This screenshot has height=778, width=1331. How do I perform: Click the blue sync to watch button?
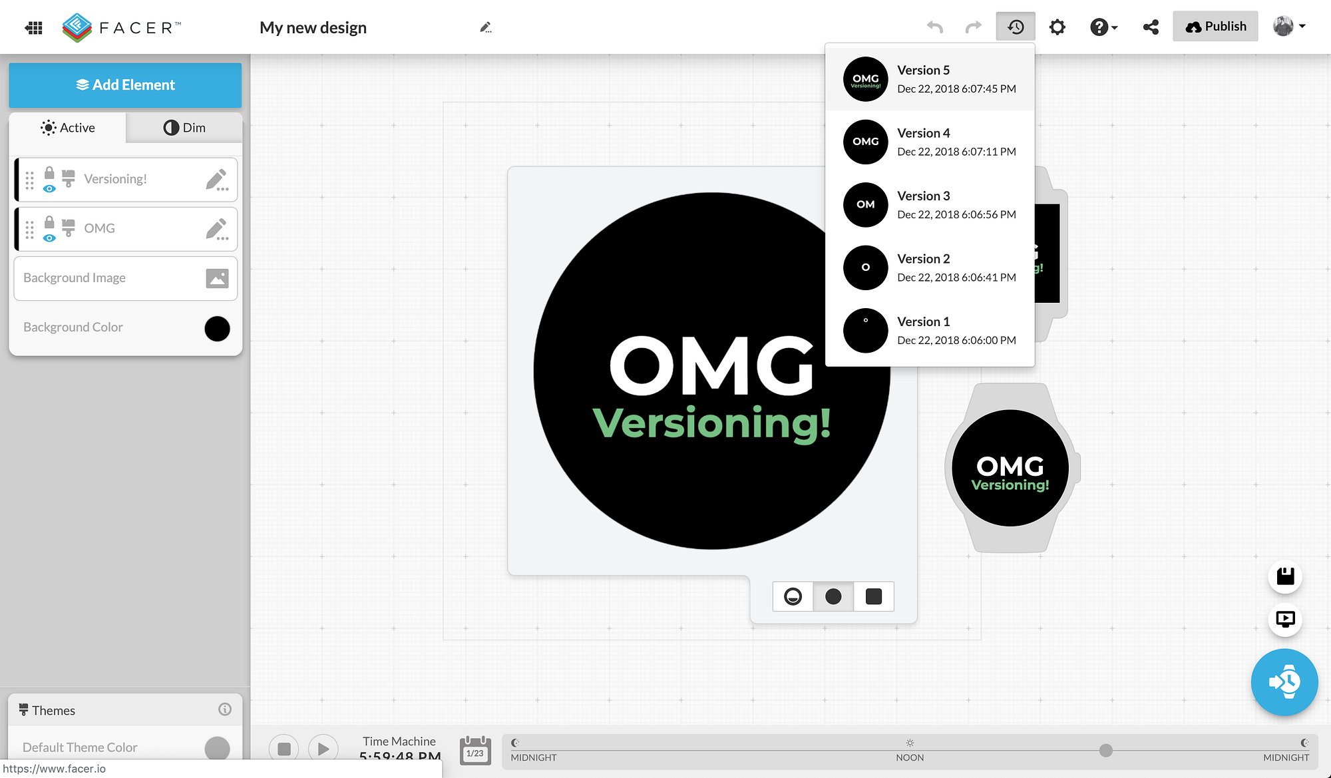(1284, 682)
